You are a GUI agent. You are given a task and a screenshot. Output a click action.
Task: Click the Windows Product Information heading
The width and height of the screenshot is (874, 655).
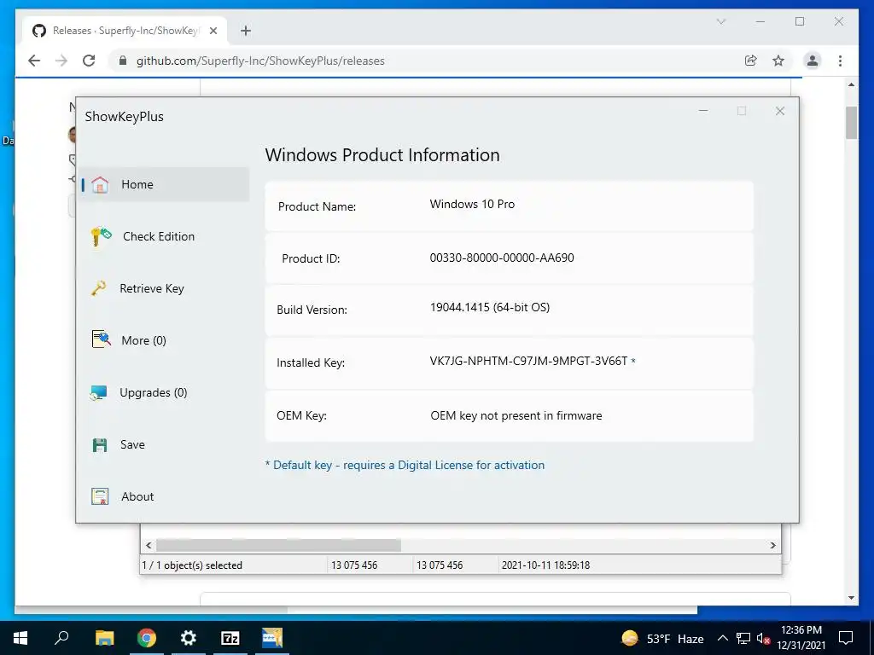point(382,155)
